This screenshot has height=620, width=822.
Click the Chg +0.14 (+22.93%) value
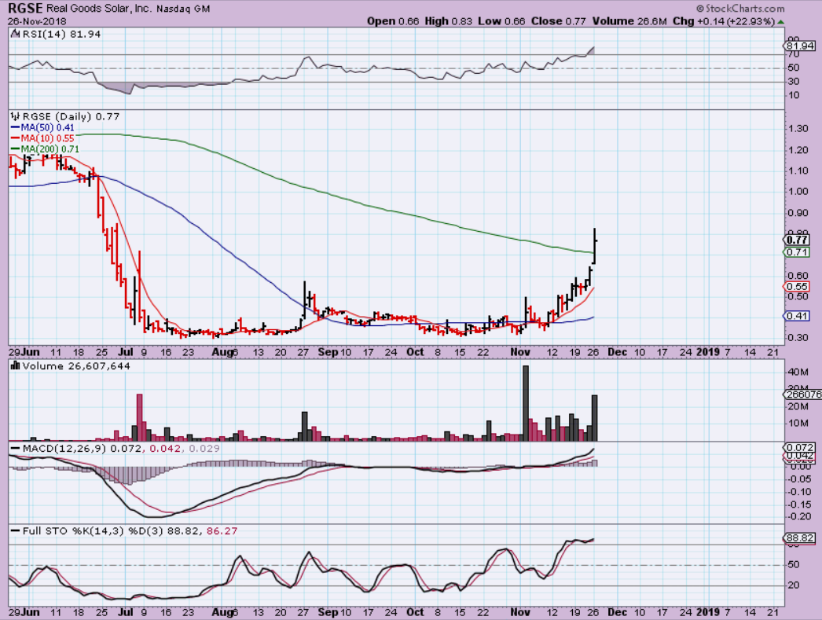(x=724, y=21)
